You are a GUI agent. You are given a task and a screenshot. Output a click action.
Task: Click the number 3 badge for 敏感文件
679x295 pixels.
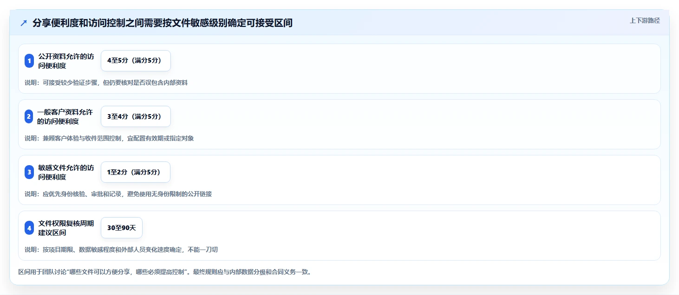coord(29,172)
